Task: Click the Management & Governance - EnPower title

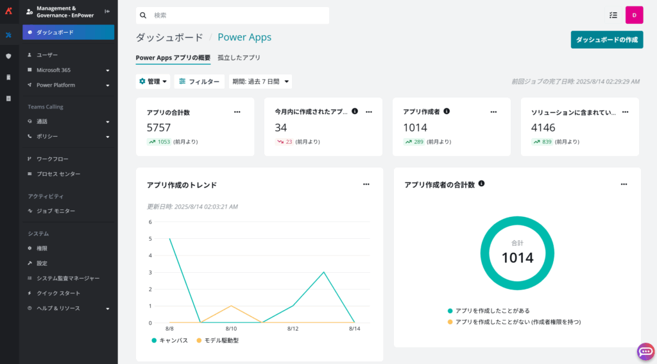Action: 65,12
